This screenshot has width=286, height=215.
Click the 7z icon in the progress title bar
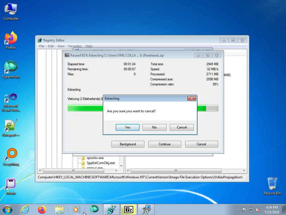tap(67, 55)
